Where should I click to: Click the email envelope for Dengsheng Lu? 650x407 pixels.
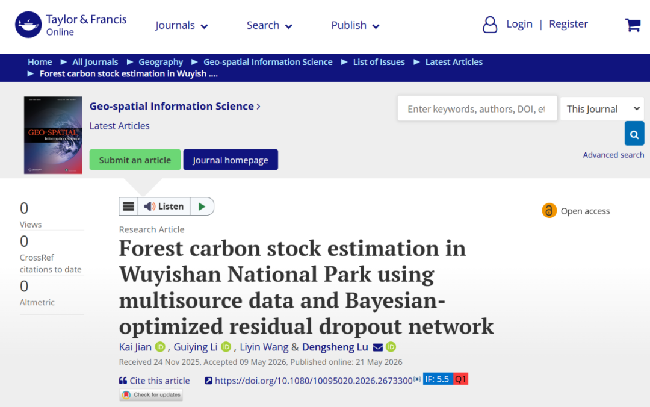[377, 347]
